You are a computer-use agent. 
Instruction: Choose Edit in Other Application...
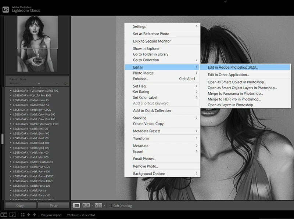[x=245, y=75]
